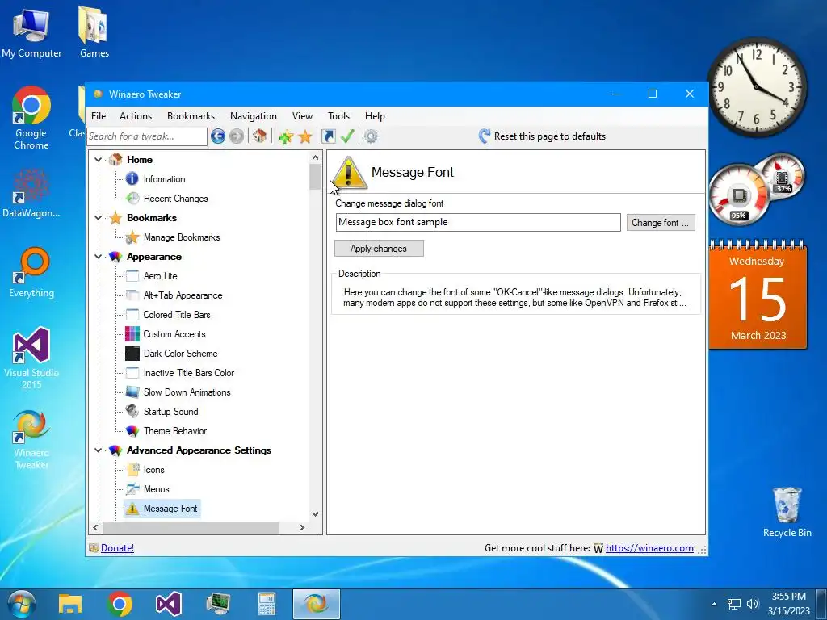827x620 pixels.
Task: Select Alt+Tab Appearance tweak
Action: (x=183, y=295)
